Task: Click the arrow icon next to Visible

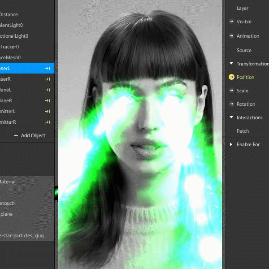Action: 231,22
